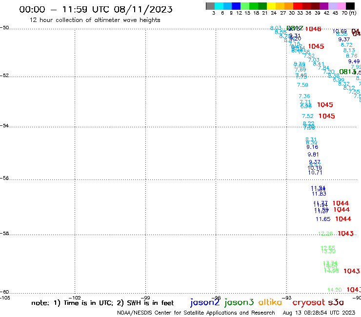
Task: Click the lavender swatch in the color scale
Action: [333, 6]
